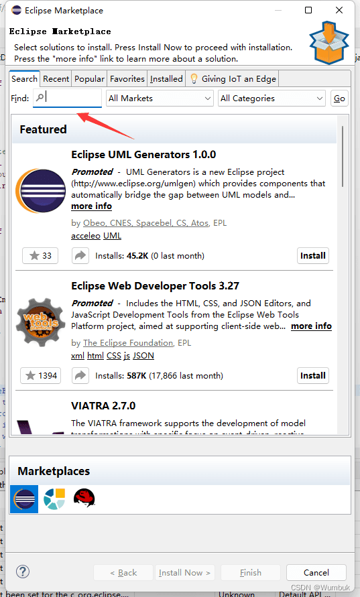This screenshot has height=597, width=360.
Task: Favorite UML Generators with the 33 star button
Action: (x=40, y=256)
